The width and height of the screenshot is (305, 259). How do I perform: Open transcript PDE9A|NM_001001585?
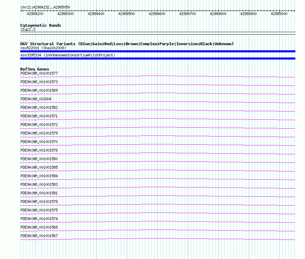click(x=39, y=167)
